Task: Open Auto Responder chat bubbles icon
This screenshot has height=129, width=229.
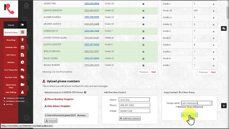Action: point(22,70)
